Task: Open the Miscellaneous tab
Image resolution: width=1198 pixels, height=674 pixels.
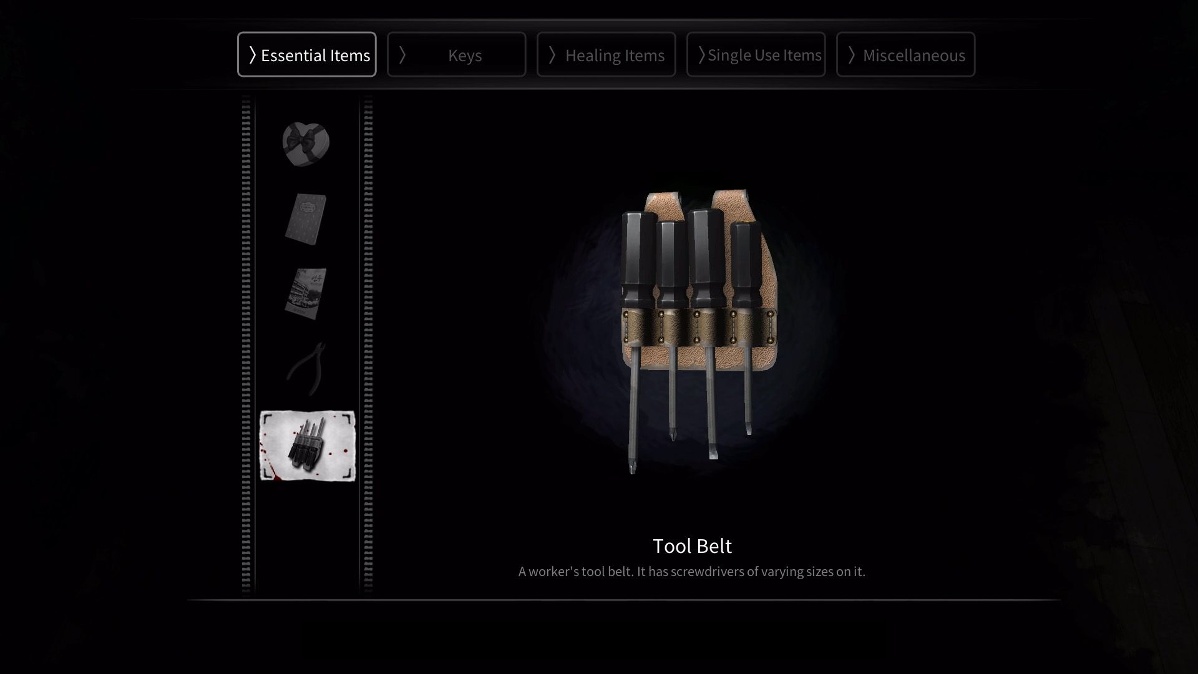Action: [905, 54]
